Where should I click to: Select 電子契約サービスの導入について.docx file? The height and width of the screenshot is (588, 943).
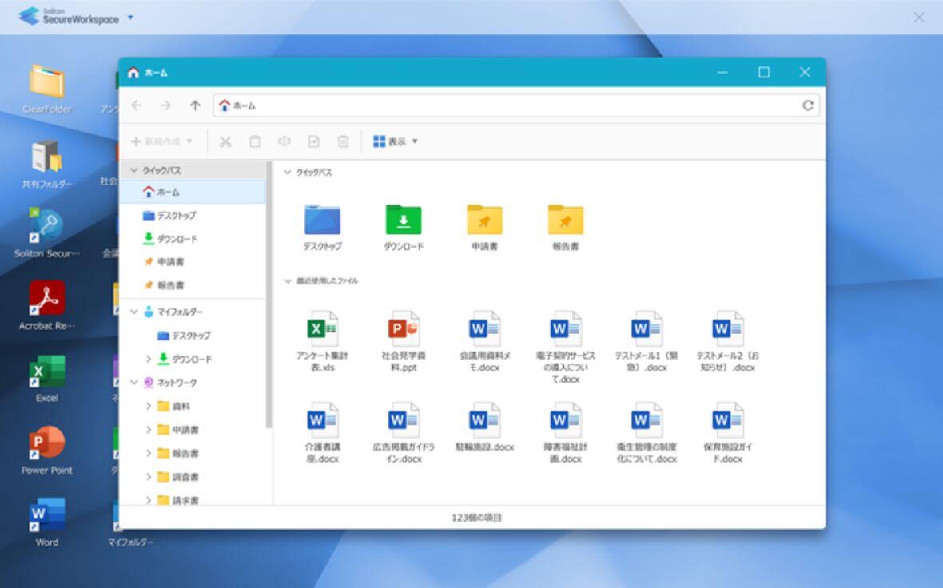(x=566, y=348)
